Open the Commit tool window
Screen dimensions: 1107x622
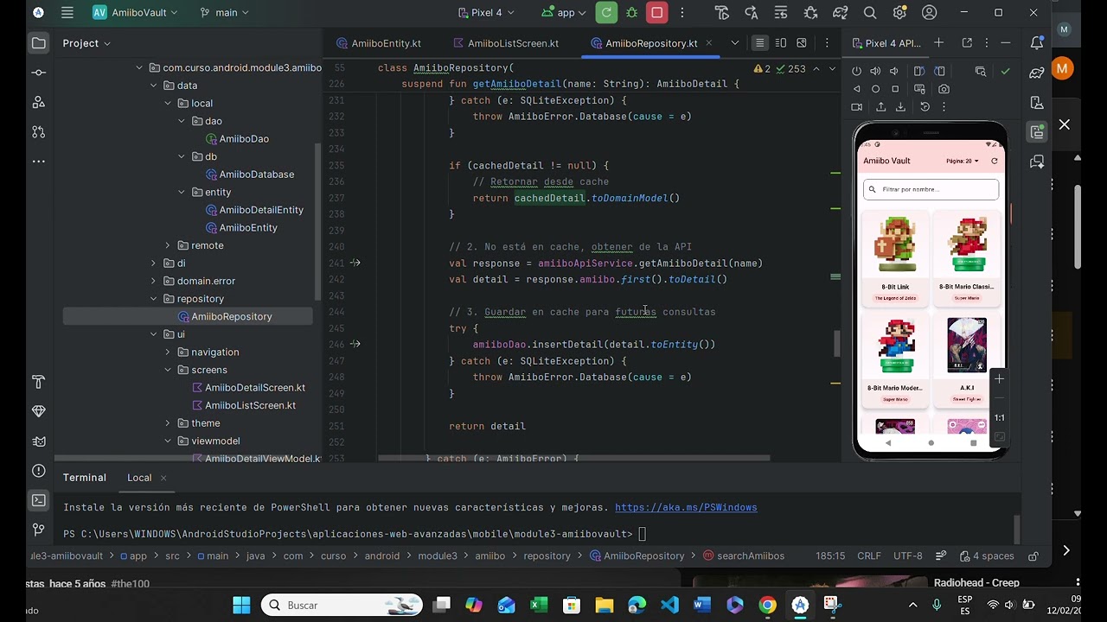click(38, 73)
